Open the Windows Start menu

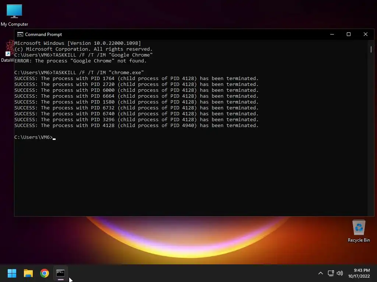click(12, 273)
